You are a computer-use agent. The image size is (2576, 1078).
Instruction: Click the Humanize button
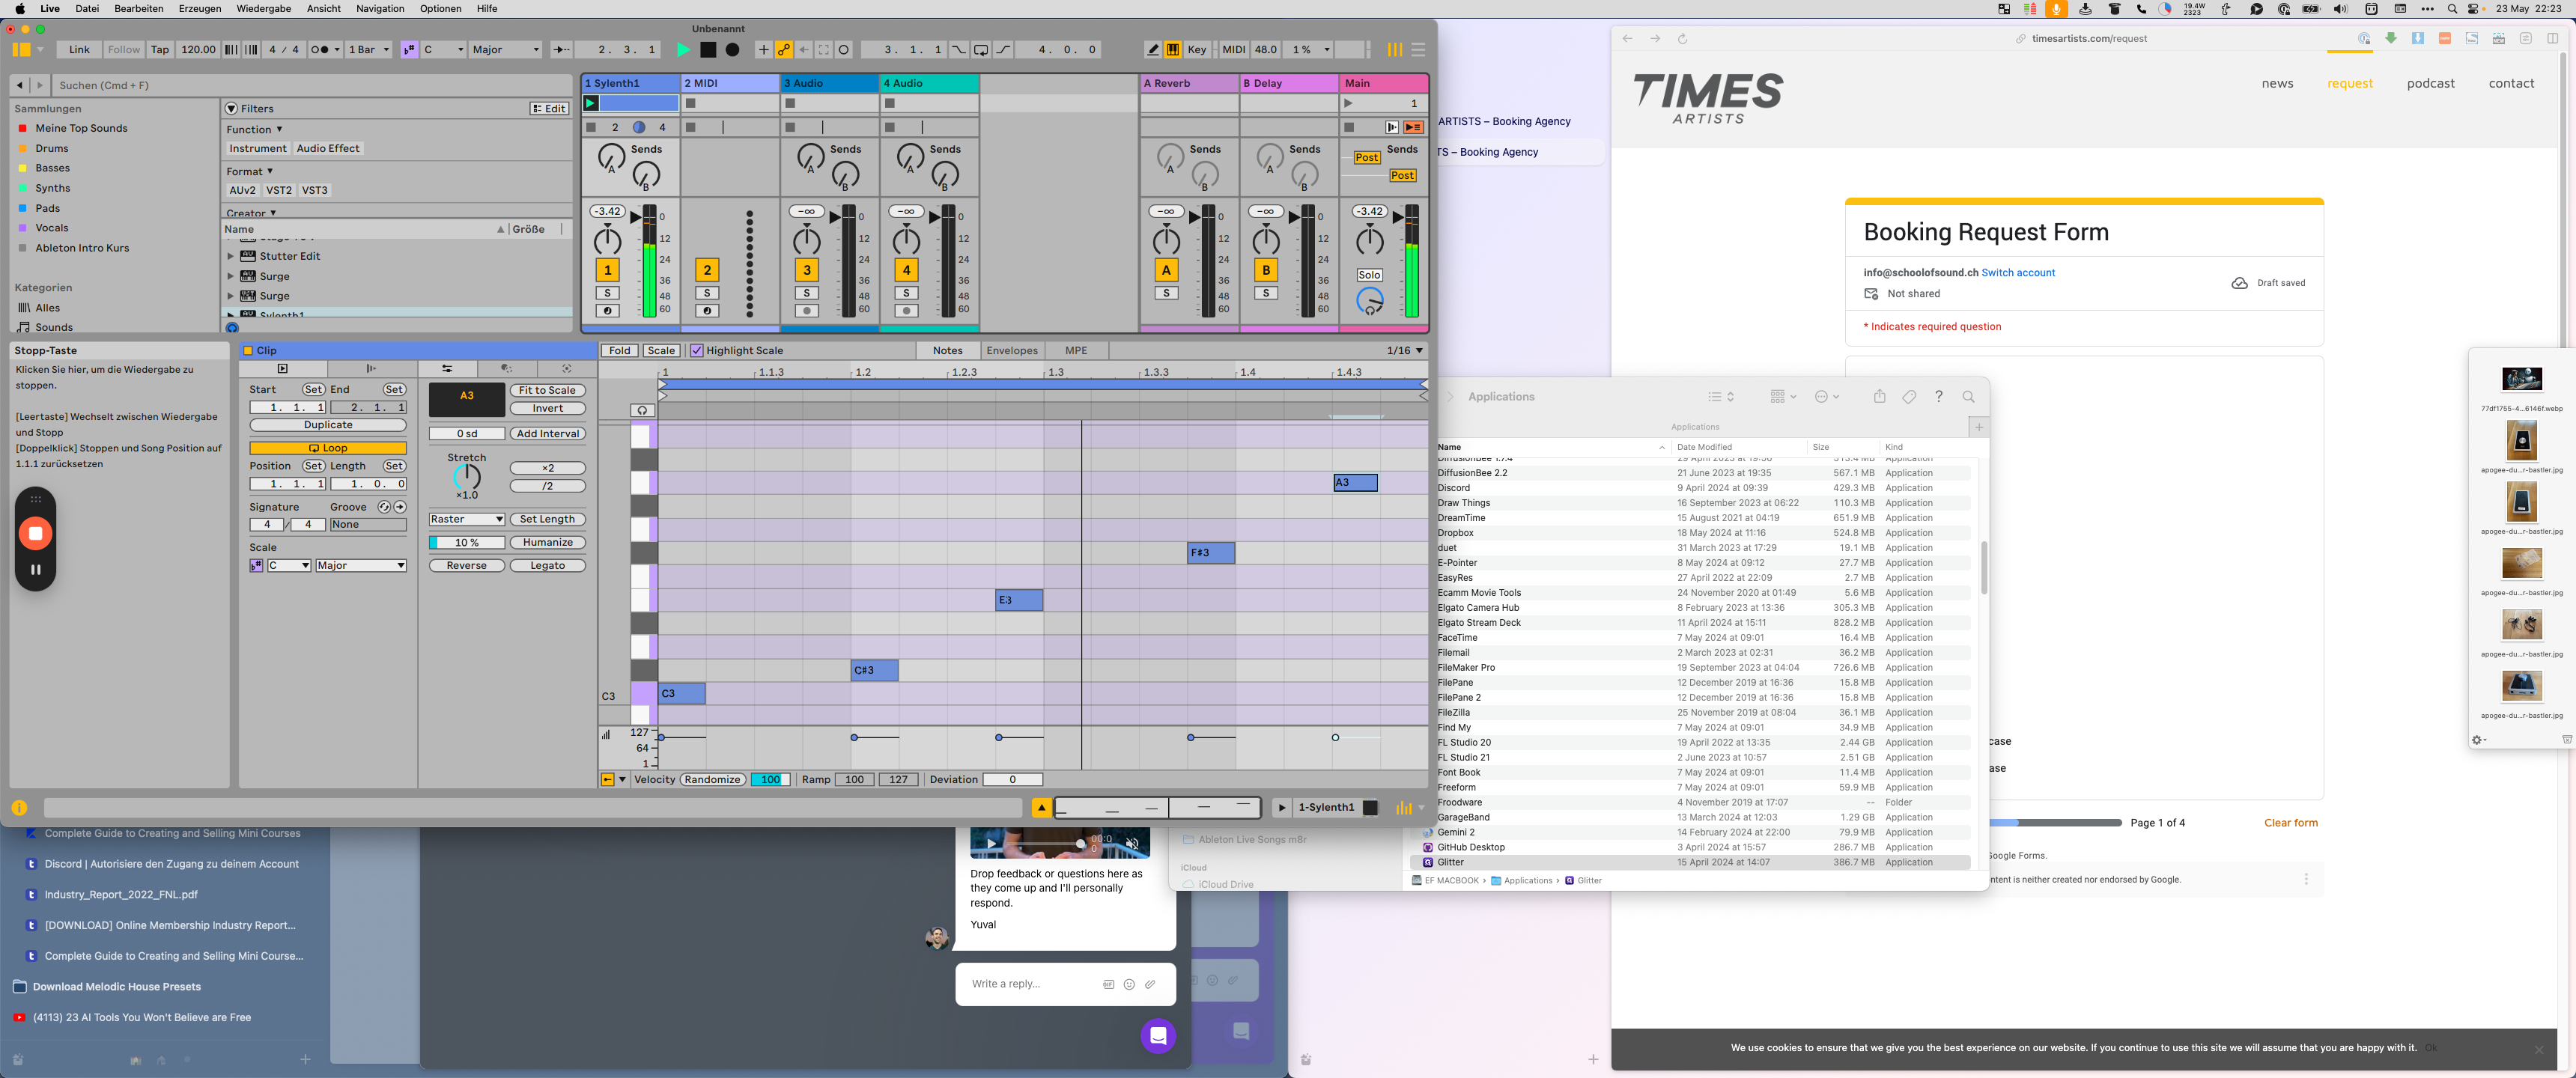547,542
